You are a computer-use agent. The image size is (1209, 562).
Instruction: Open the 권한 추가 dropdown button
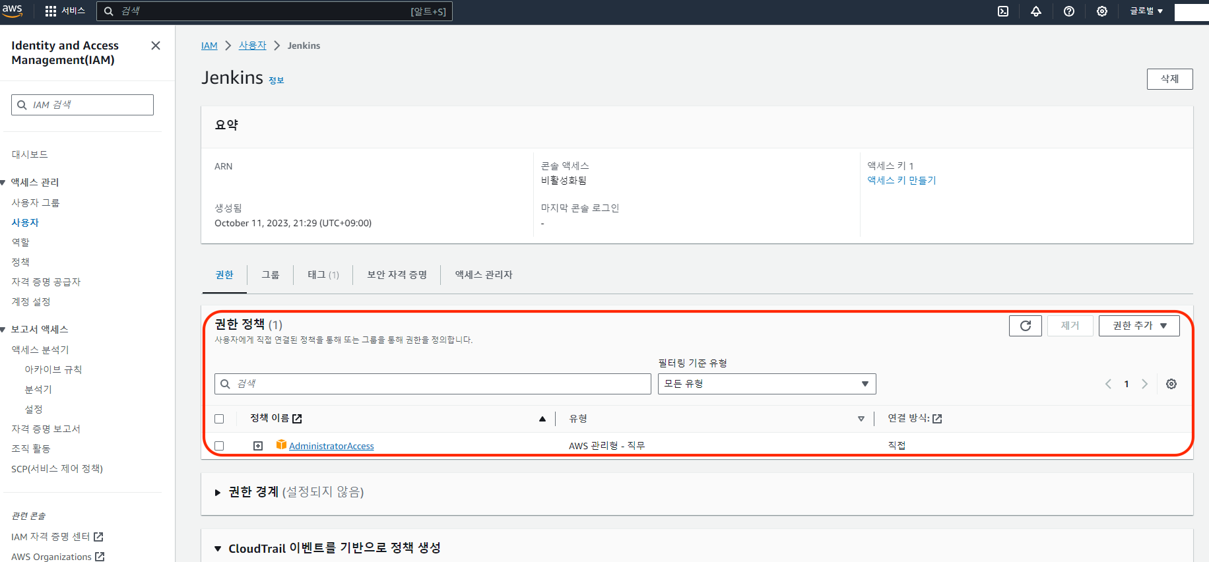tap(1139, 326)
